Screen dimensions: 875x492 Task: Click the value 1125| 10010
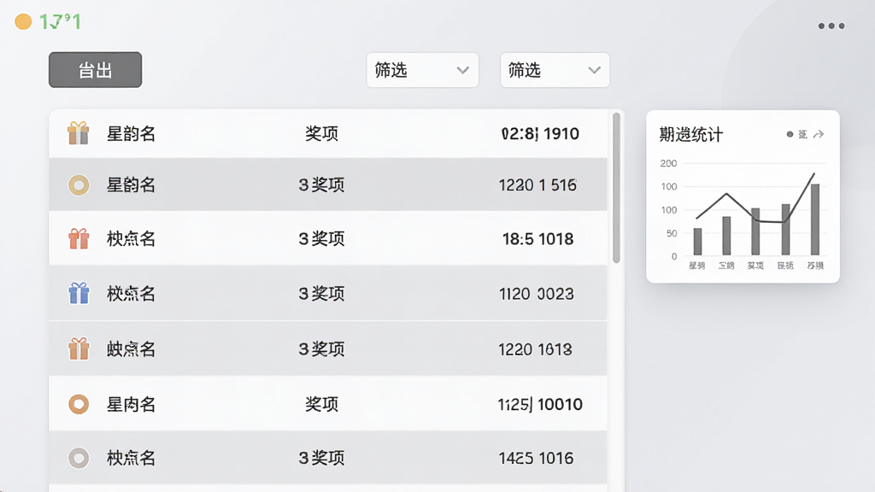click(x=540, y=404)
